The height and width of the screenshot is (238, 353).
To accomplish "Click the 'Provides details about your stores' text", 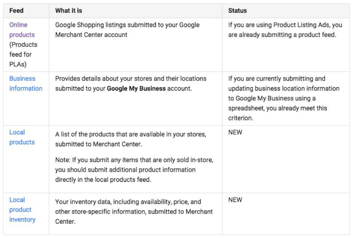I will tap(131, 83).
